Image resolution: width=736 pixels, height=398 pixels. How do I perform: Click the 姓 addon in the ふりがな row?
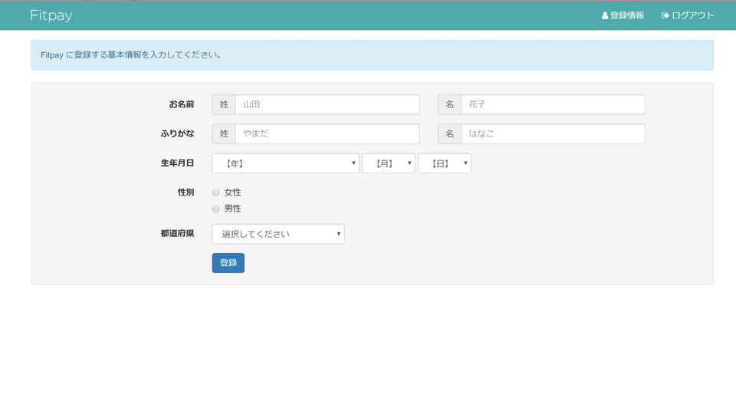[x=224, y=133]
